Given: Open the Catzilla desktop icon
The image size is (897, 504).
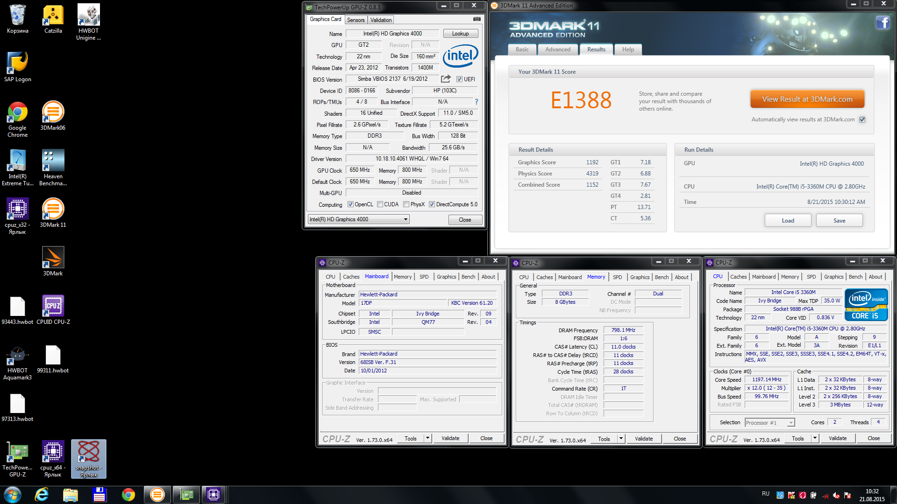Looking at the screenshot, I should (53, 19).
